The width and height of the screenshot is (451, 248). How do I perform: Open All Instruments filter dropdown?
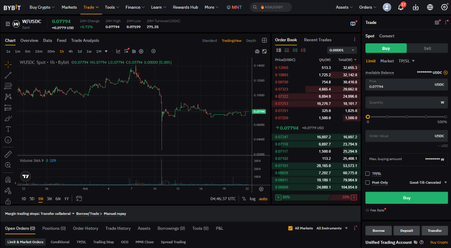332,228
